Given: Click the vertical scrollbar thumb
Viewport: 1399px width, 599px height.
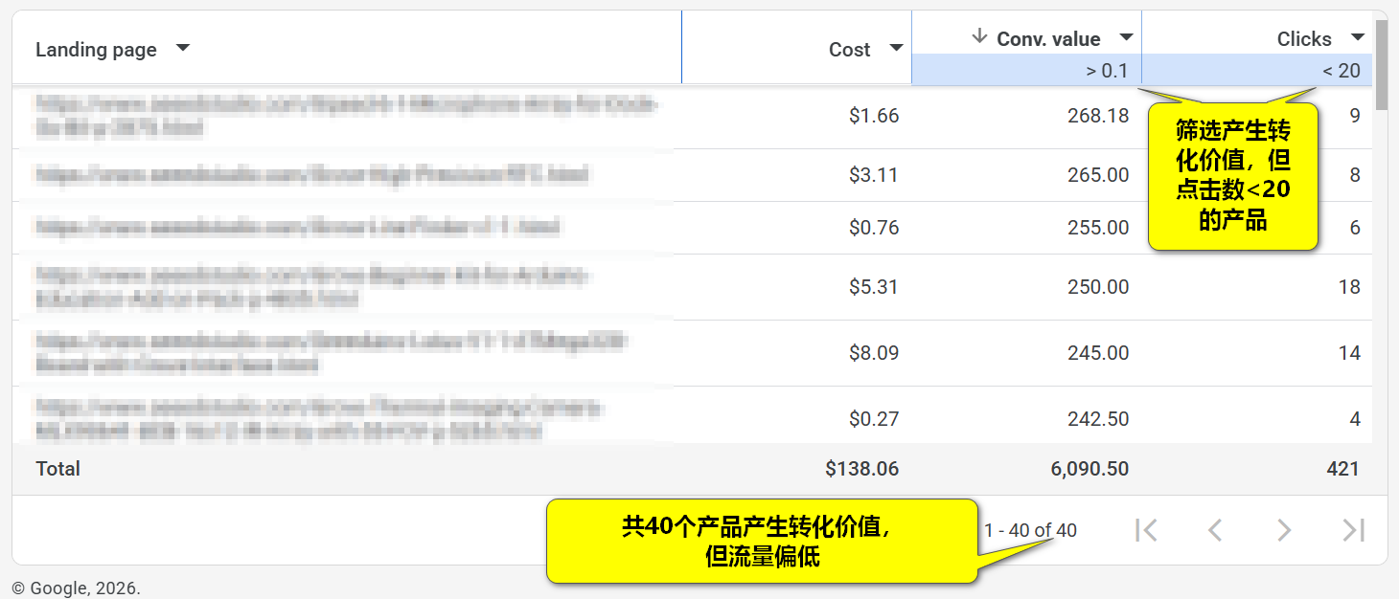Looking at the screenshot, I should [x=1381, y=63].
